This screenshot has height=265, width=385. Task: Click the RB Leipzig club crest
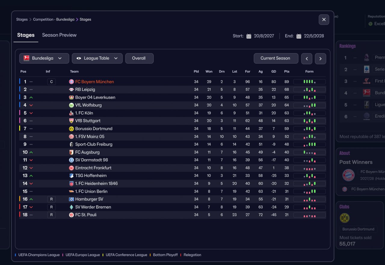pyautogui.click(x=71, y=90)
